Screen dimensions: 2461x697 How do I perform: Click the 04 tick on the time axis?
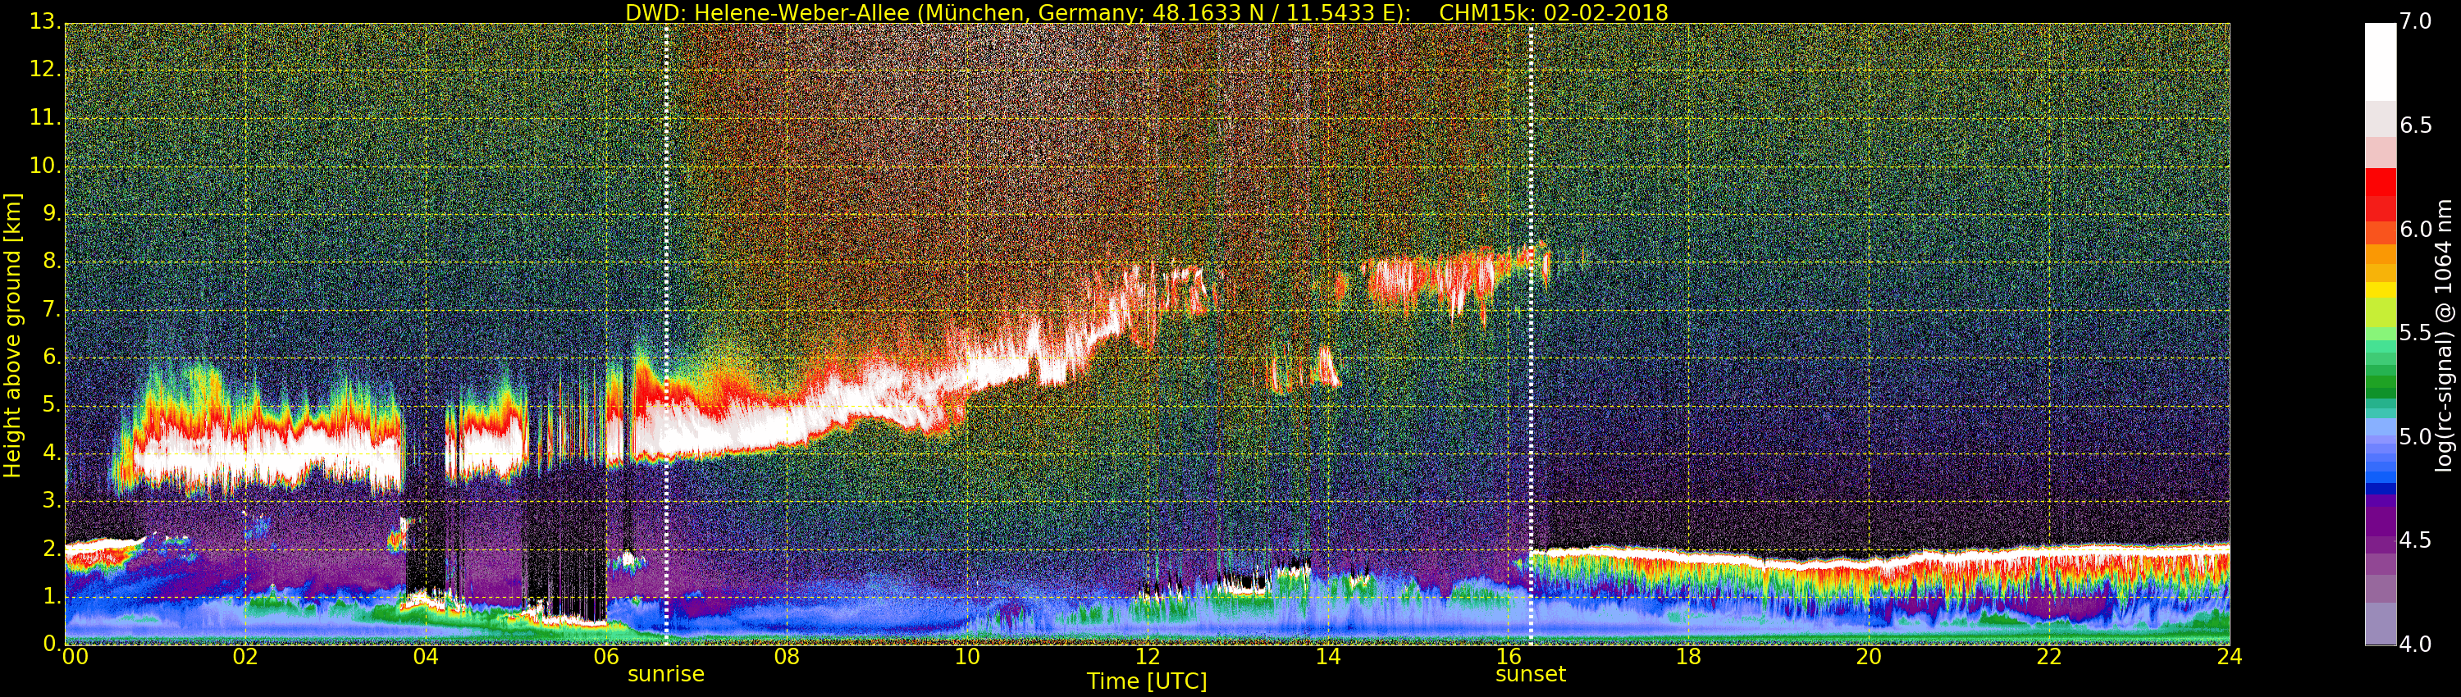point(426,657)
